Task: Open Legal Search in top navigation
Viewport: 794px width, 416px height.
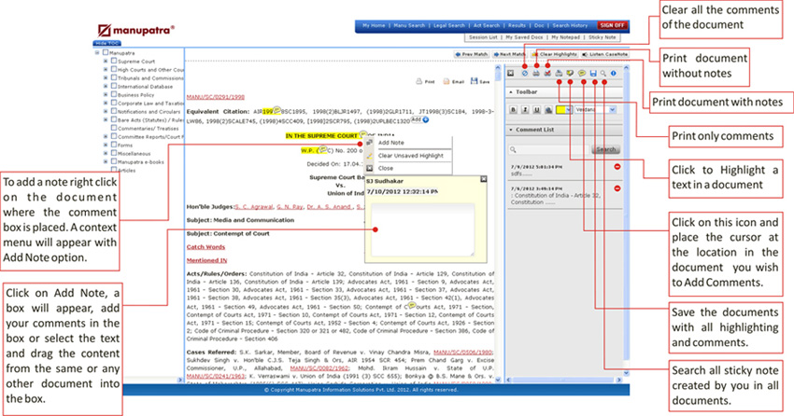Action: click(448, 25)
